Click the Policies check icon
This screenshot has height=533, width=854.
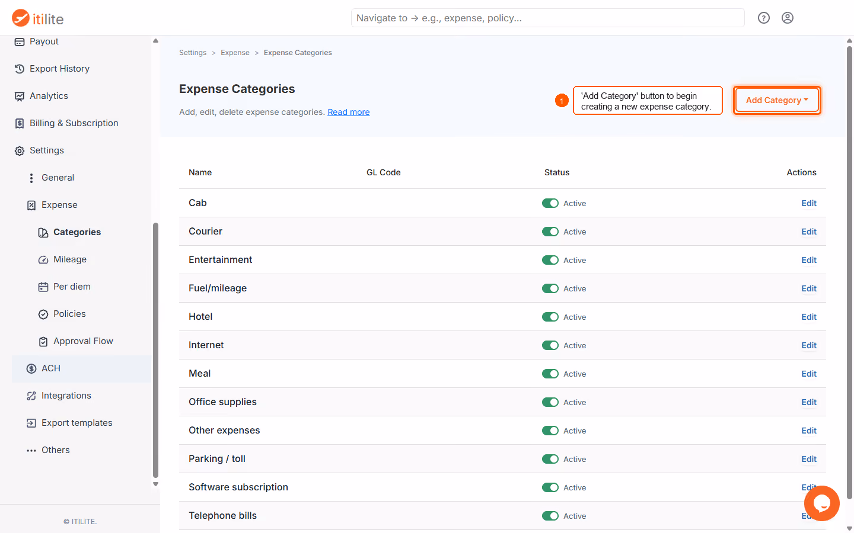pos(43,314)
